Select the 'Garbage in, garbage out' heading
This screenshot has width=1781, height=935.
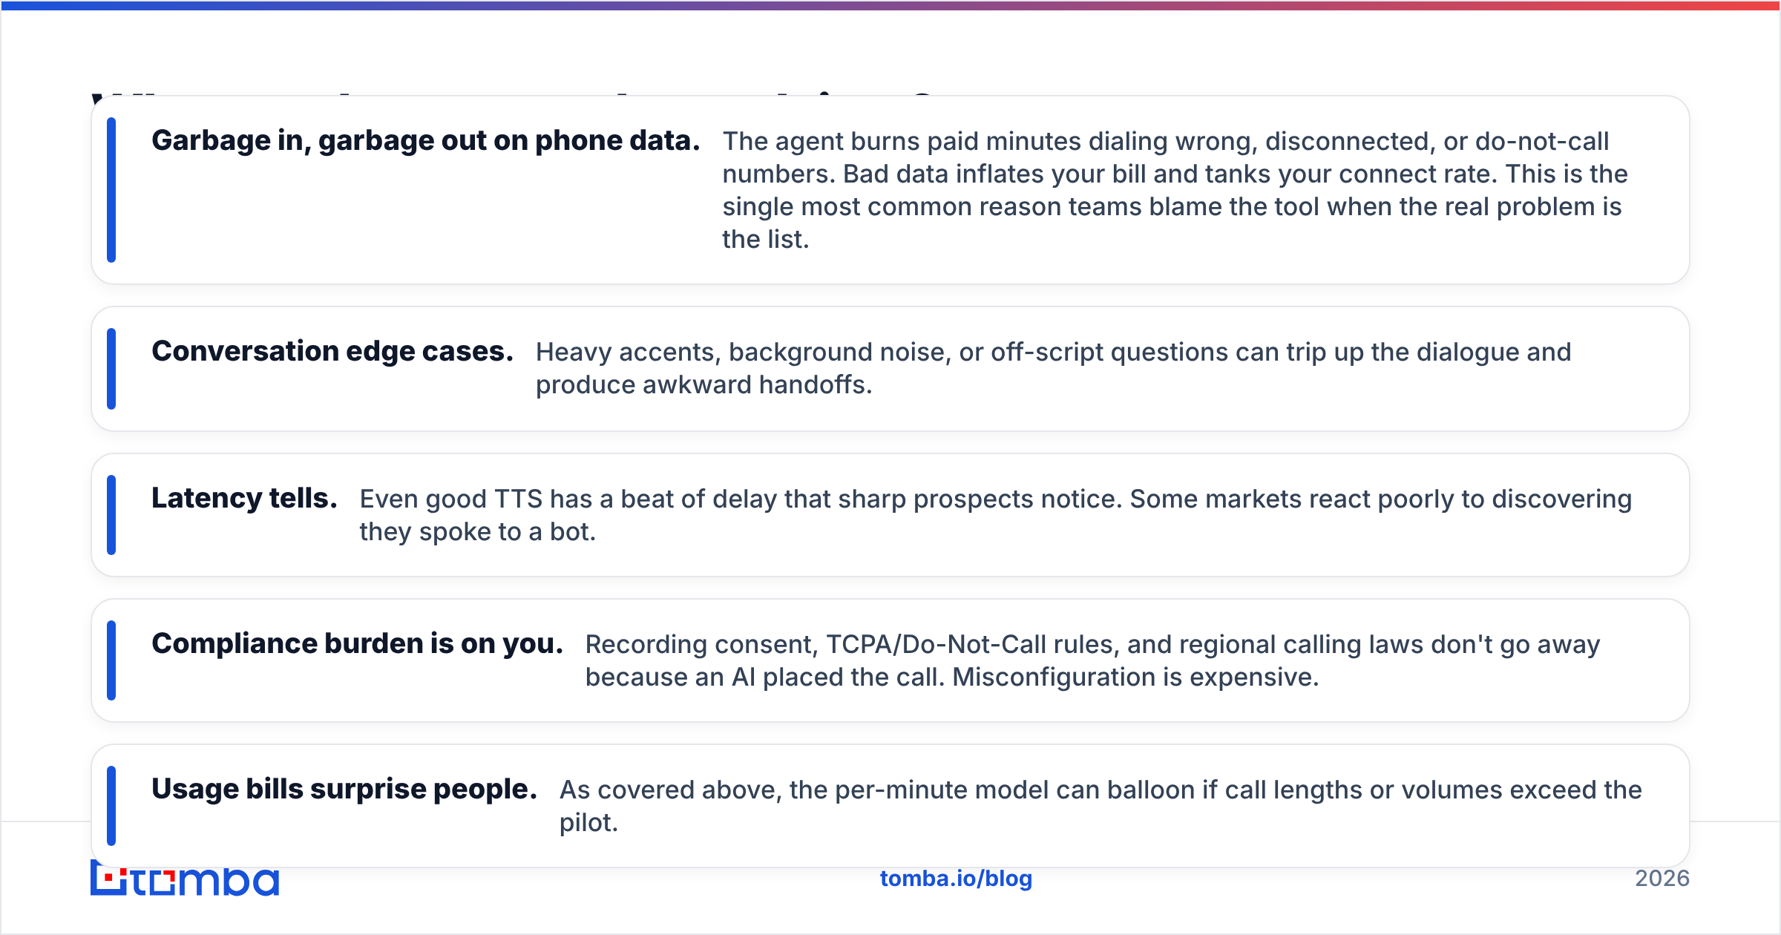pyautogui.click(x=426, y=141)
